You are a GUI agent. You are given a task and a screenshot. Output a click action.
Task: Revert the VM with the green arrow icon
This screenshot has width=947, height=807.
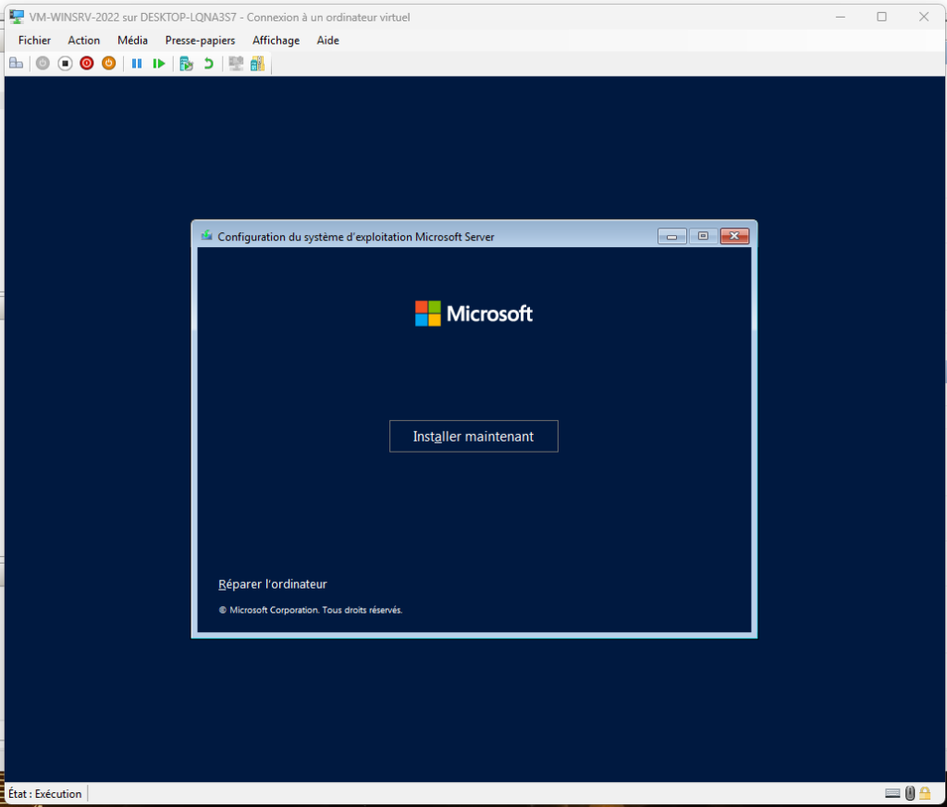tap(209, 63)
